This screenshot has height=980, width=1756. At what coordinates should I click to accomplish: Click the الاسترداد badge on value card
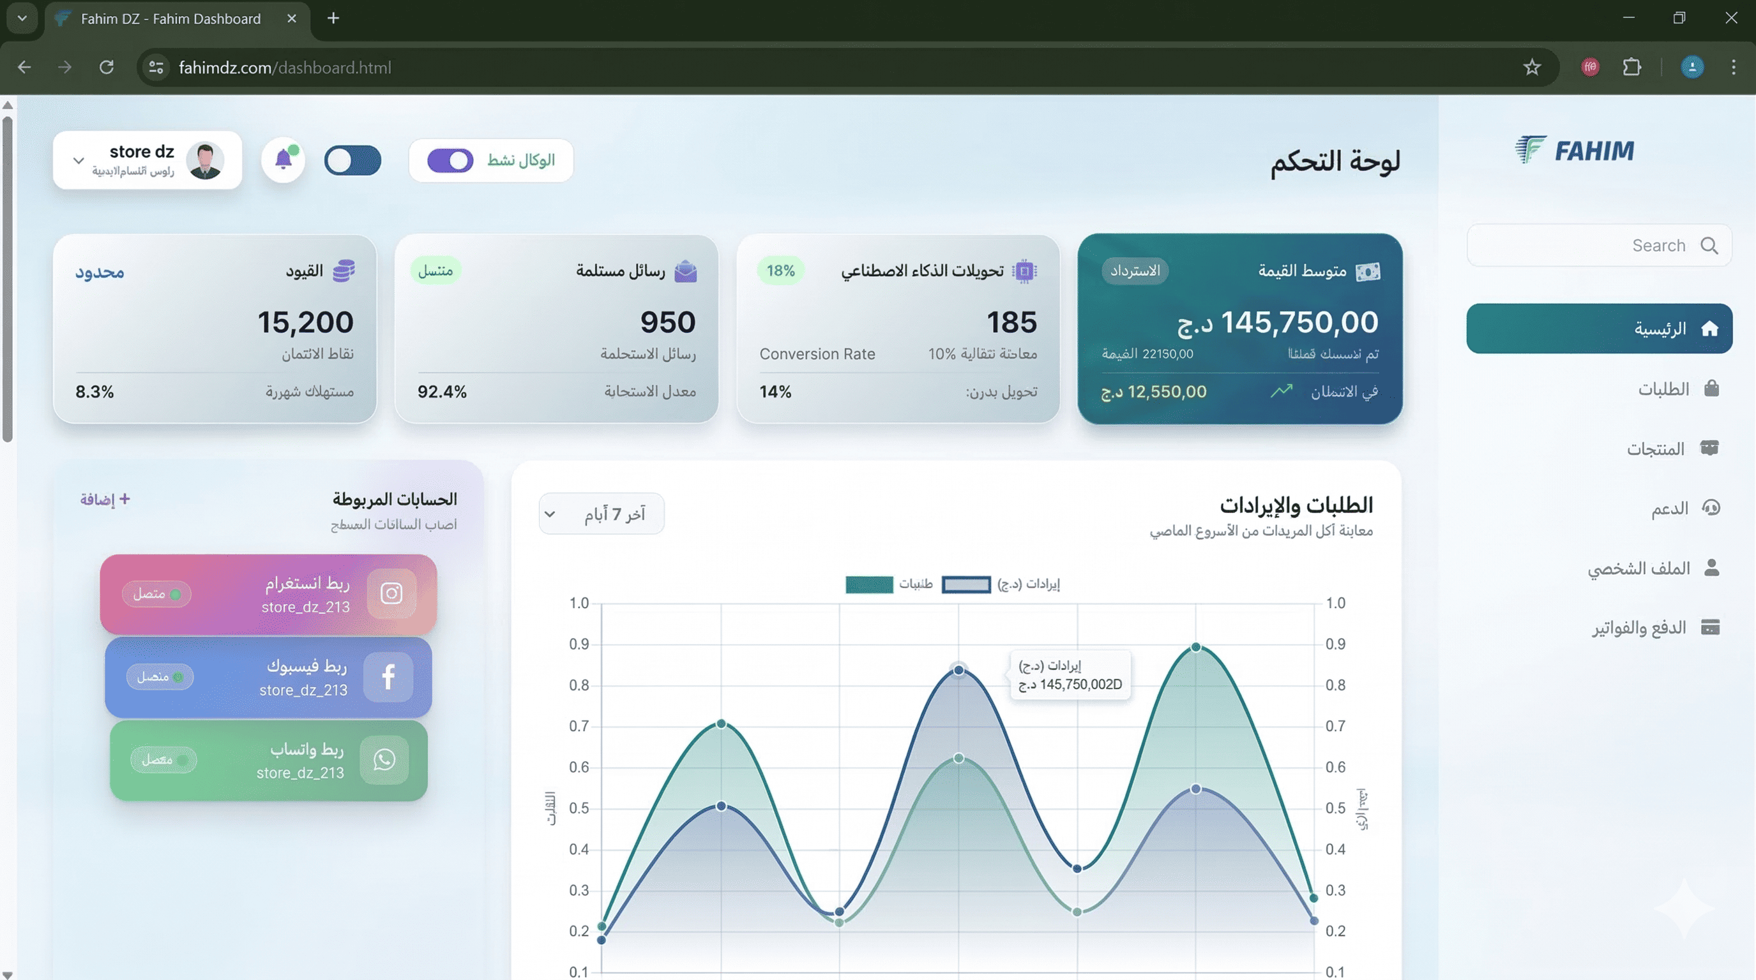click(1135, 271)
